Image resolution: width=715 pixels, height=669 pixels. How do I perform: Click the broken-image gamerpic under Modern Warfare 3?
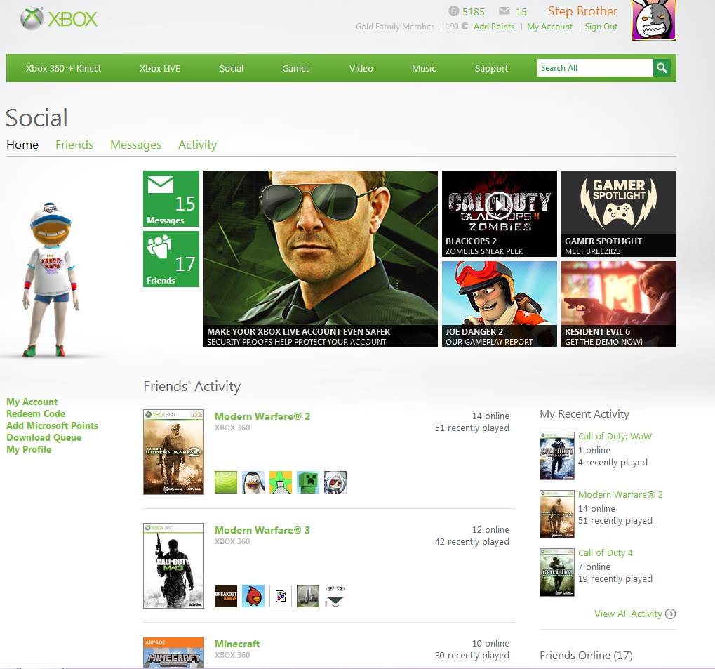coord(281,596)
